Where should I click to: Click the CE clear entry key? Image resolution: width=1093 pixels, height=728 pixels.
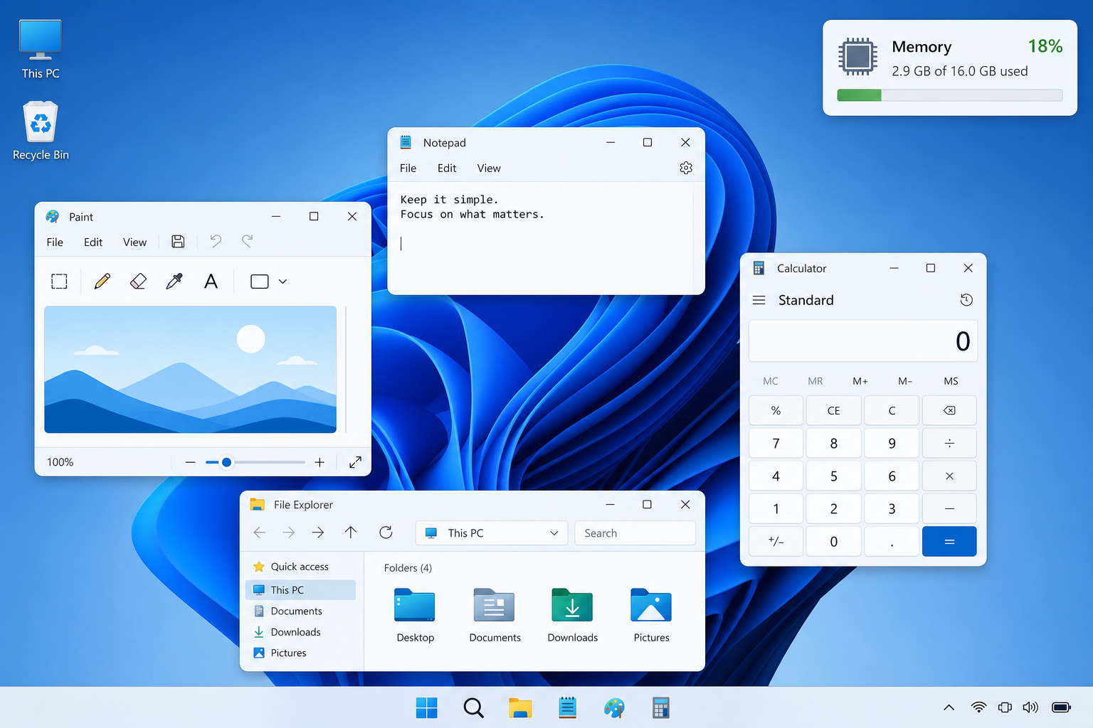834,410
